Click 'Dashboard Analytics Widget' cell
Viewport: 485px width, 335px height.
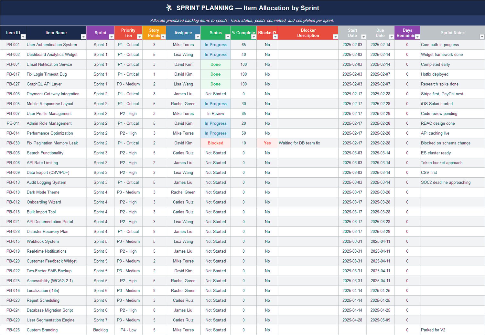[x=56, y=55]
